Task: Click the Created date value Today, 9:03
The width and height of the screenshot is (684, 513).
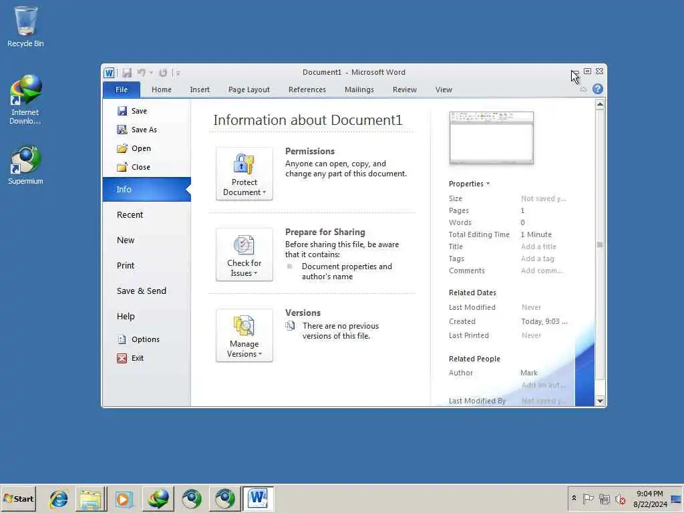Action: [544, 321]
